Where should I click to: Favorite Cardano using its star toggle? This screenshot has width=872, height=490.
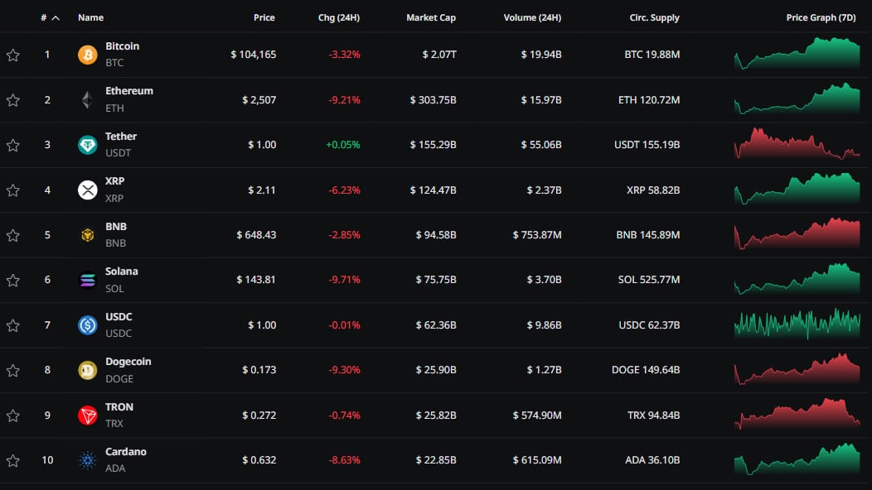pos(13,460)
